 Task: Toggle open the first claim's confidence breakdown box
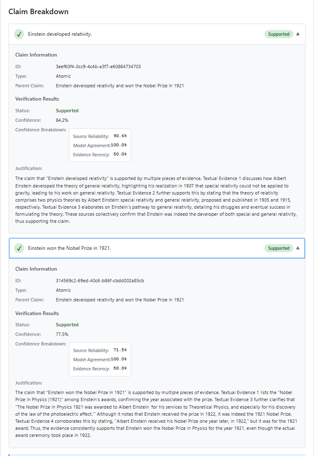coord(100,145)
